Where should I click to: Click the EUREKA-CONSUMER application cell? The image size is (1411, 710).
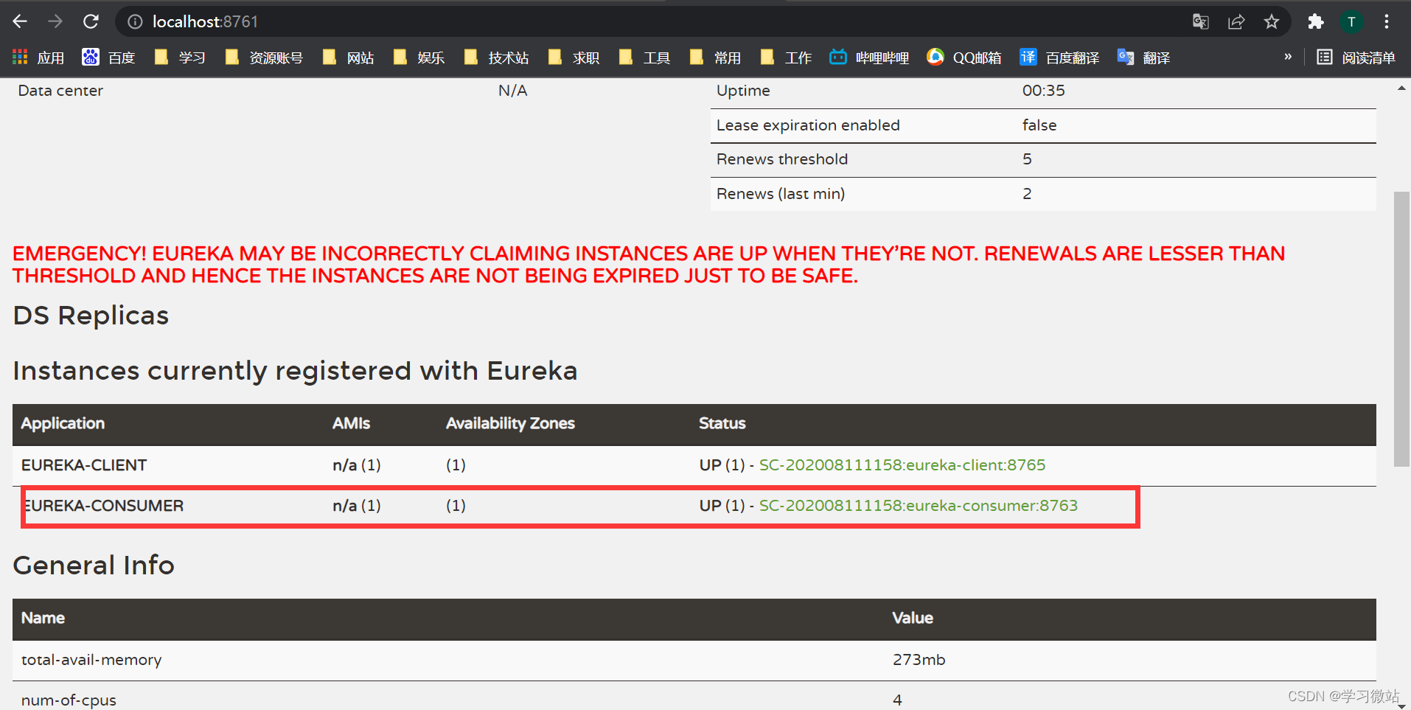coord(102,506)
